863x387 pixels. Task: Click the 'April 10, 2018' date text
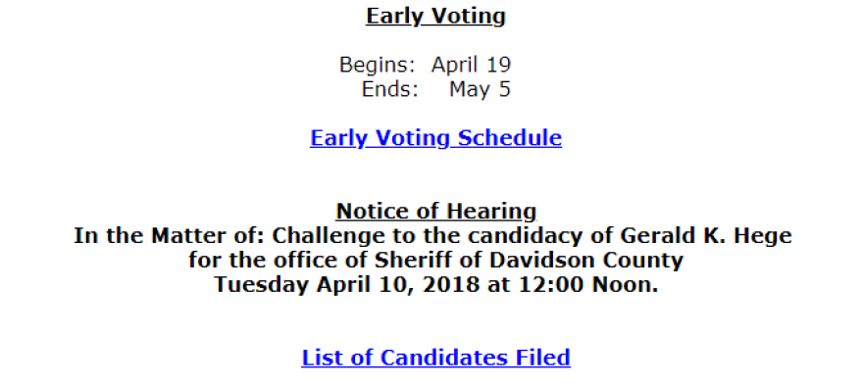click(398, 285)
